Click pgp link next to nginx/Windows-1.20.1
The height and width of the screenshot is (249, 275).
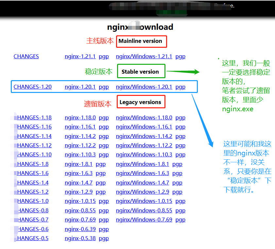point(180,87)
